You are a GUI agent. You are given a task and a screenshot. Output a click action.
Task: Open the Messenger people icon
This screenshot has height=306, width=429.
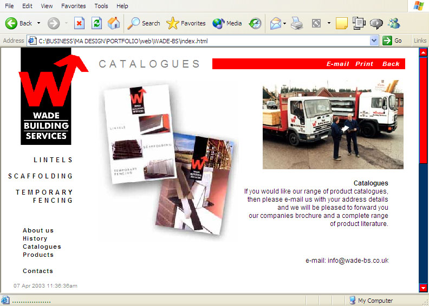tap(394, 23)
